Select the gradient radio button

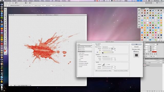(x=102, y=52)
